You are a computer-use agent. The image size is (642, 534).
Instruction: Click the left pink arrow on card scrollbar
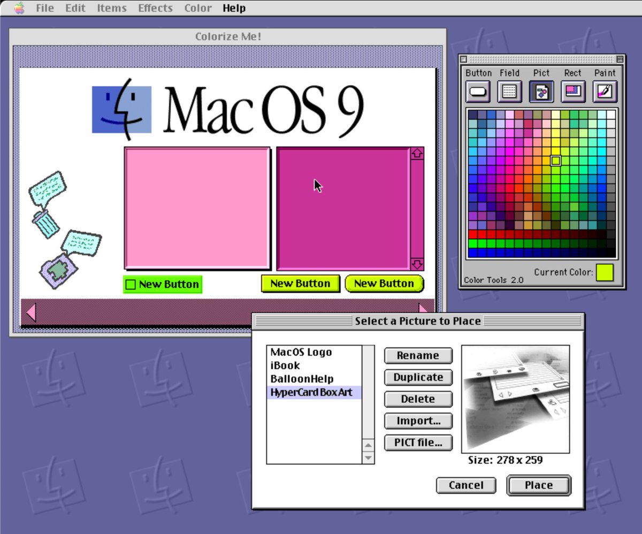30,312
